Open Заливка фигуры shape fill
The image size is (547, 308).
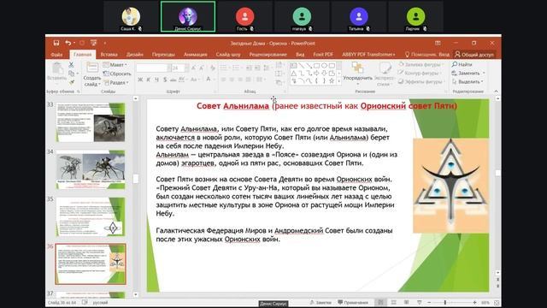[421, 64]
